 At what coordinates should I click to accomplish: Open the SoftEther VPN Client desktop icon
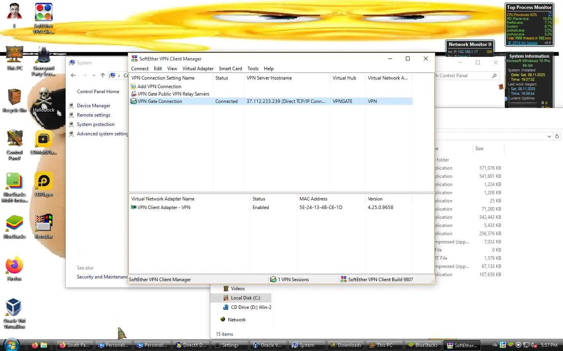[x=43, y=18]
